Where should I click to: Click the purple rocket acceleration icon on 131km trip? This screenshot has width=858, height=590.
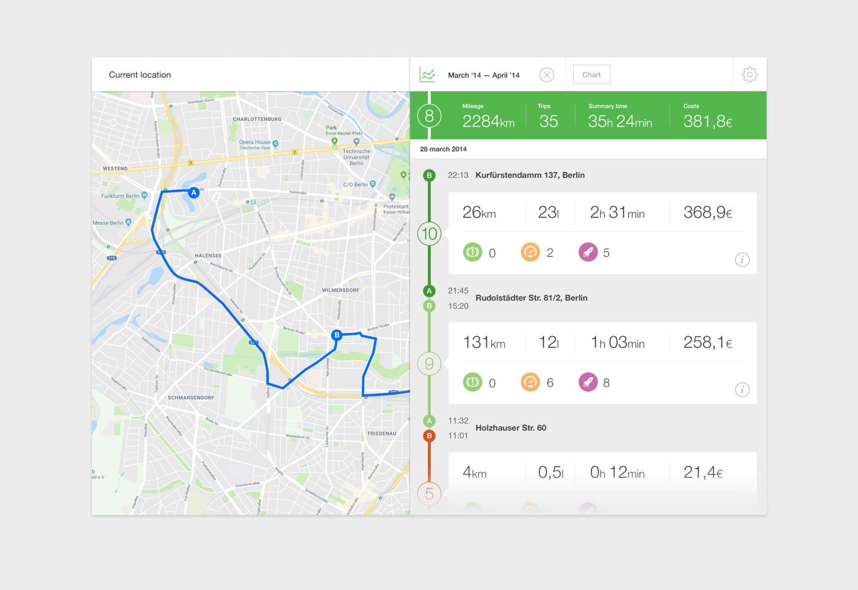[588, 382]
